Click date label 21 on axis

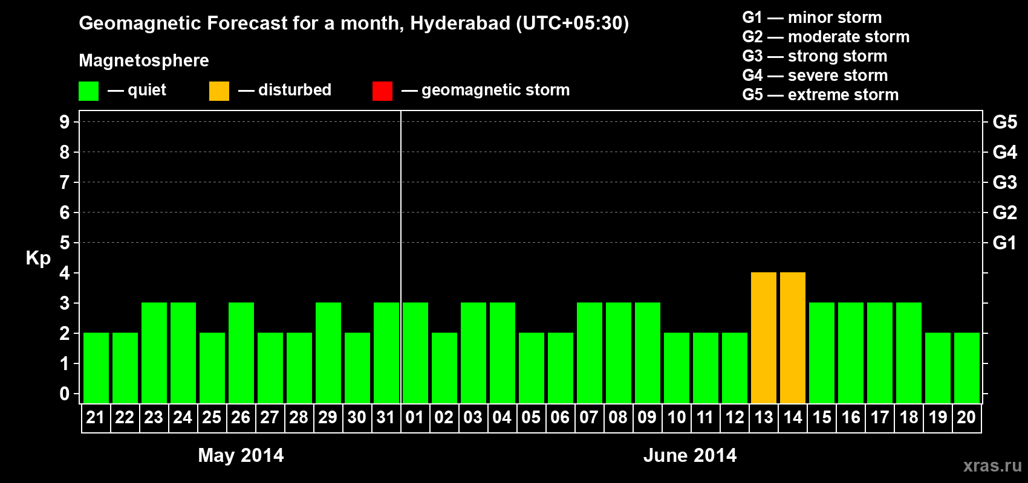click(96, 417)
